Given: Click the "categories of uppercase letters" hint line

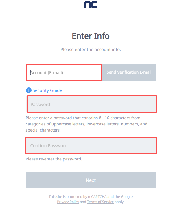Looking at the screenshot, I should 87,124.
